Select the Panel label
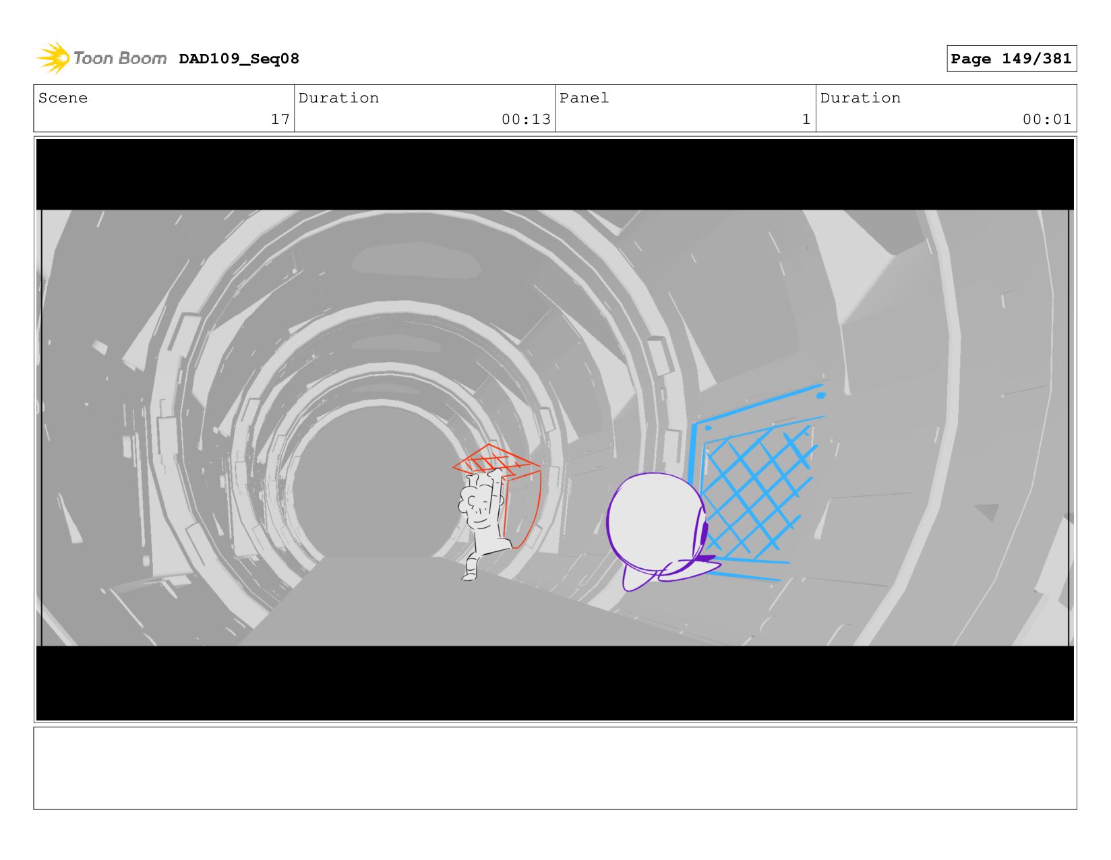The image size is (1111, 860). point(584,98)
